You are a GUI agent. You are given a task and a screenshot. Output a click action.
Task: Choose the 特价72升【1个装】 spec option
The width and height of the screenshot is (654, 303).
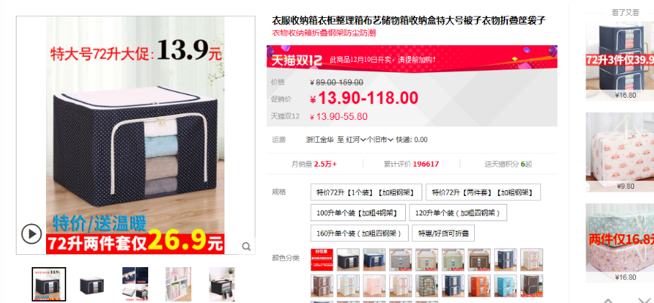366,192
